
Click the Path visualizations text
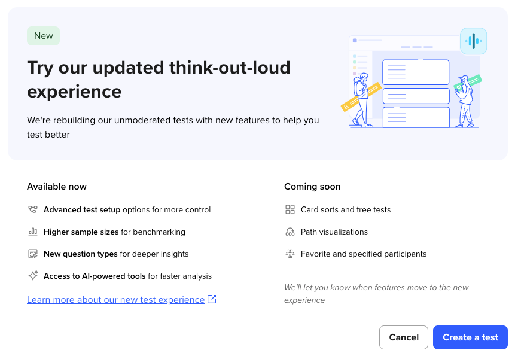click(334, 232)
